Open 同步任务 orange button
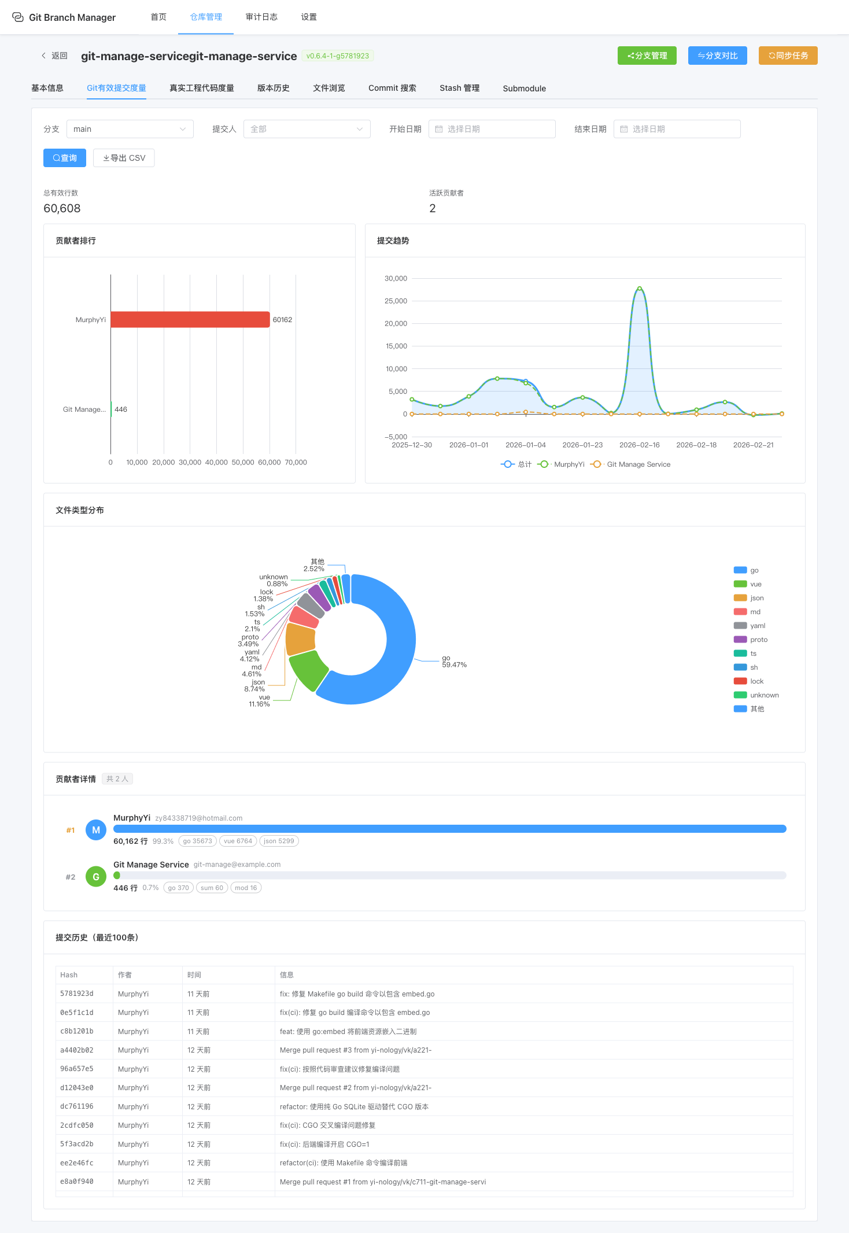The height and width of the screenshot is (1233, 849). point(788,56)
